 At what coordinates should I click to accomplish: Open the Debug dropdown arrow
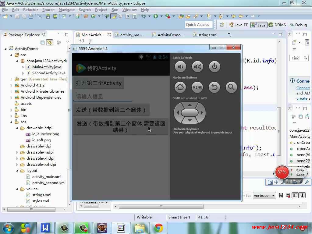[x=149, y=16]
